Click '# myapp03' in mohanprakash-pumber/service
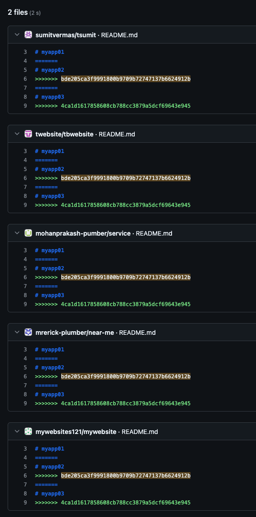Screen dimensions: 256x517 click(49, 295)
